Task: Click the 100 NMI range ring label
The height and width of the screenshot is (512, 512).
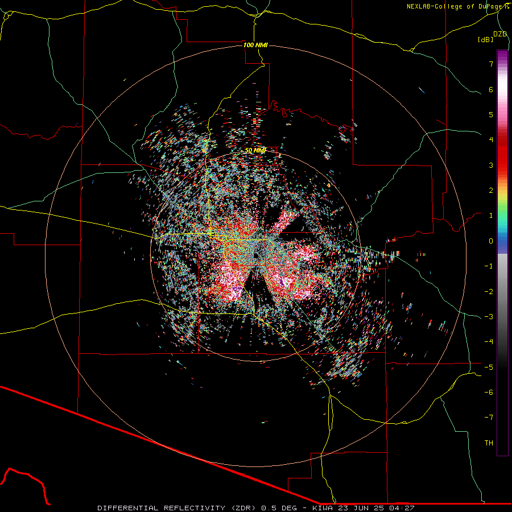Action: coord(255,45)
